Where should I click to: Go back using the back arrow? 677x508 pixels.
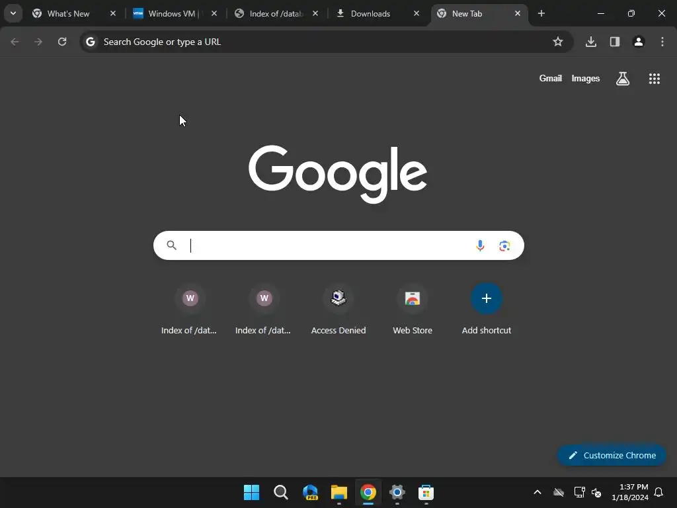point(15,42)
